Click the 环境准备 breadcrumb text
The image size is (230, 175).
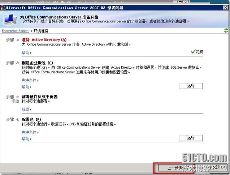[x=41, y=31]
